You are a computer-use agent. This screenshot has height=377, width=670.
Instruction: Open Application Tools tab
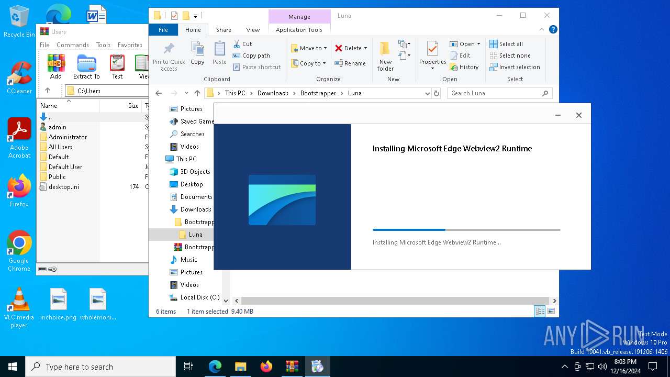299,30
